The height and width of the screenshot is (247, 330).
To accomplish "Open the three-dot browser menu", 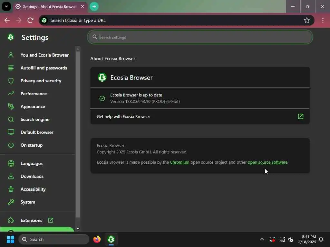I will pos(323,20).
